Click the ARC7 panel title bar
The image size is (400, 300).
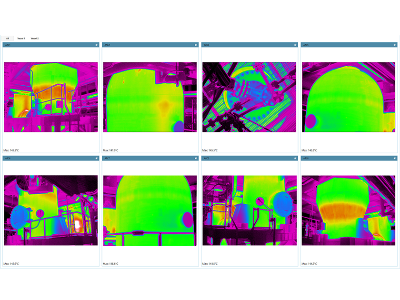point(143,158)
